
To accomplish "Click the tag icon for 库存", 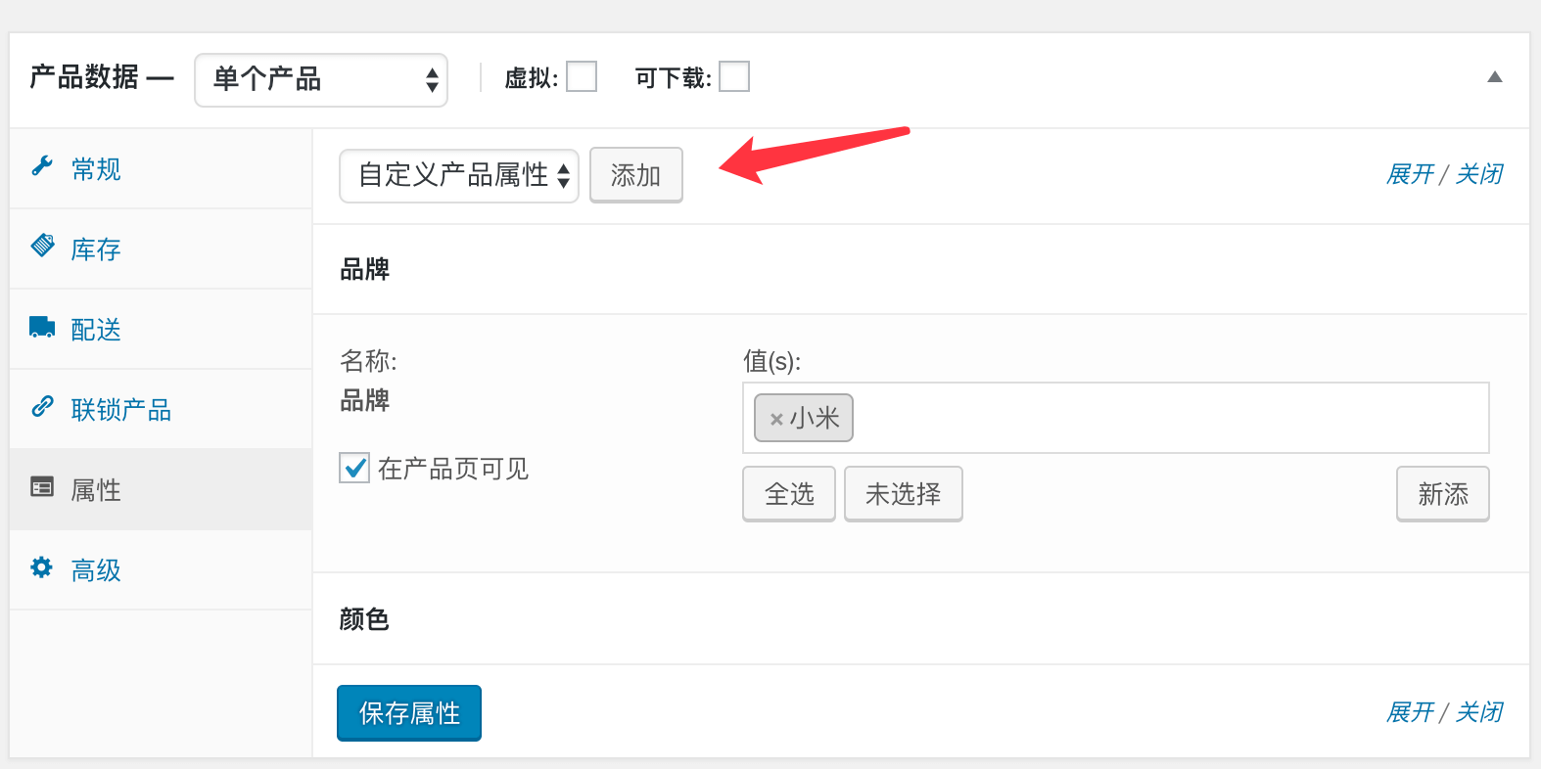I will [43, 245].
